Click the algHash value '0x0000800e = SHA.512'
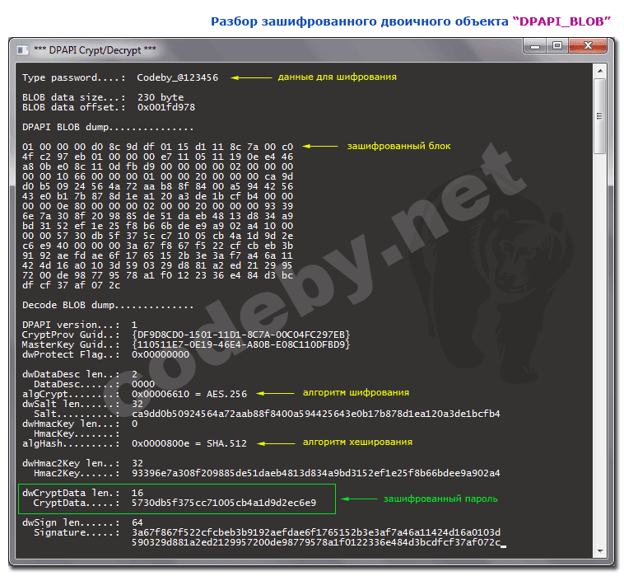624x576 pixels. point(189,443)
